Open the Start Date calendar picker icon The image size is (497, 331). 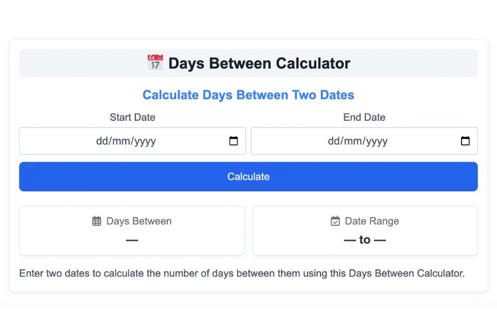click(x=234, y=141)
